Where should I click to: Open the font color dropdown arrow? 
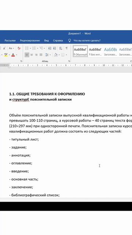tap(16, 55)
